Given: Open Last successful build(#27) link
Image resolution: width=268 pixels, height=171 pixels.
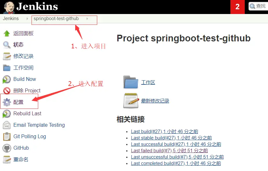Looking at the screenshot, I should click(176, 144).
